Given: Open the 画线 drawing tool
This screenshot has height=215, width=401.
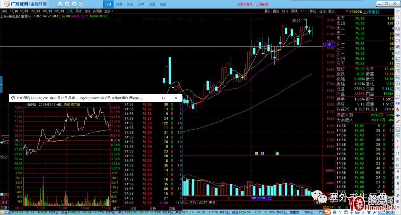Looking at the screenshot, I should [x=294, y=11].
